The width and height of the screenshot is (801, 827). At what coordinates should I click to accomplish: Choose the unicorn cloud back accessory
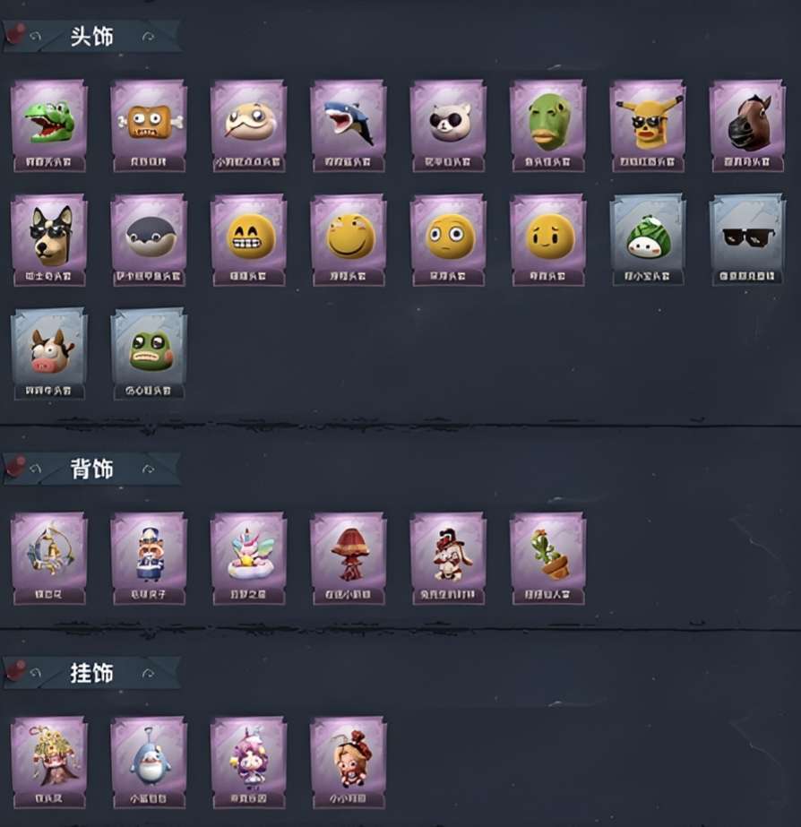click(x=248, y=558)
